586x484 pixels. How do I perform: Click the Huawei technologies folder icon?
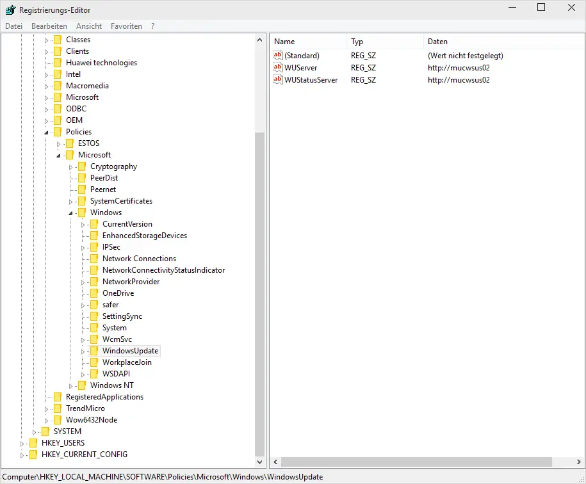(x=58, y=63)
